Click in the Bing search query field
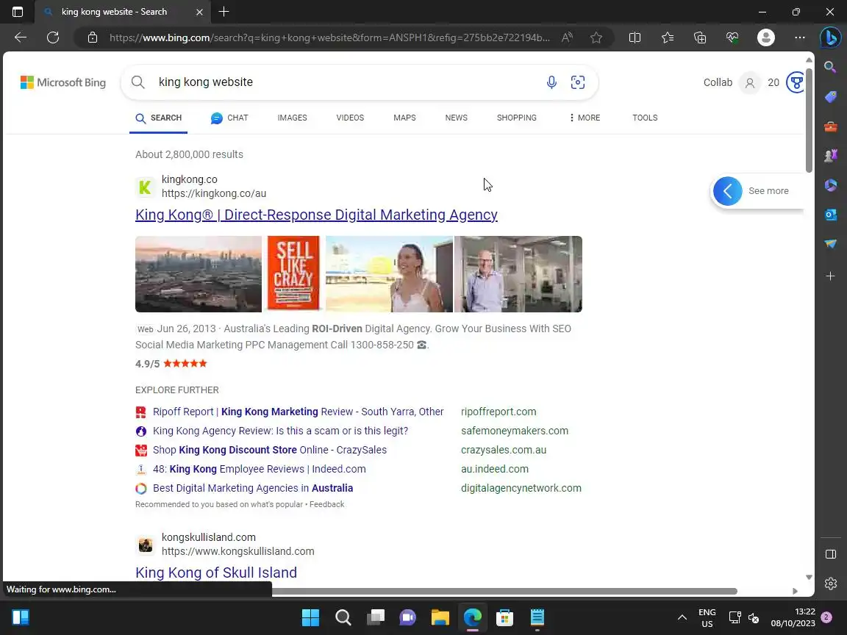The image size is (847, 635). [346, 82]
